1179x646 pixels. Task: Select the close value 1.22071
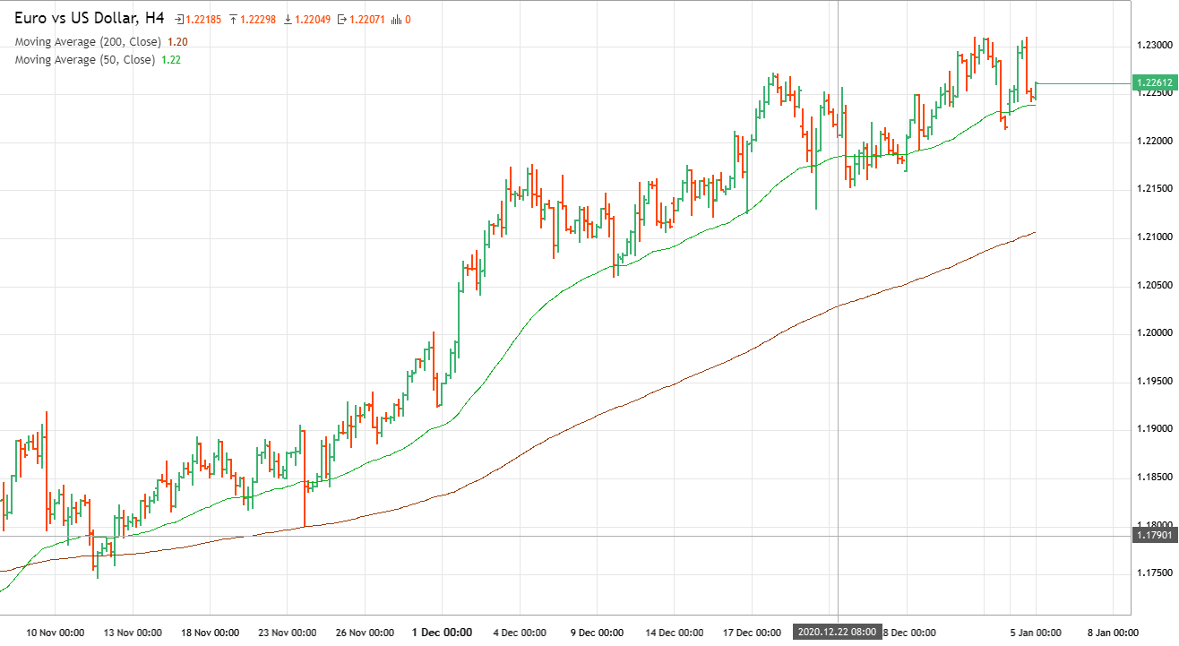pos(366,19)
